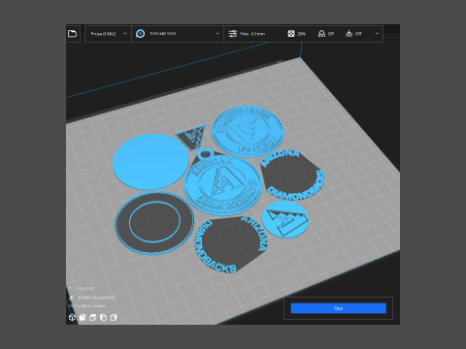Click the pencil icon to rename job
The width and height of the screenshot is (466, 349).
(72, 298)
